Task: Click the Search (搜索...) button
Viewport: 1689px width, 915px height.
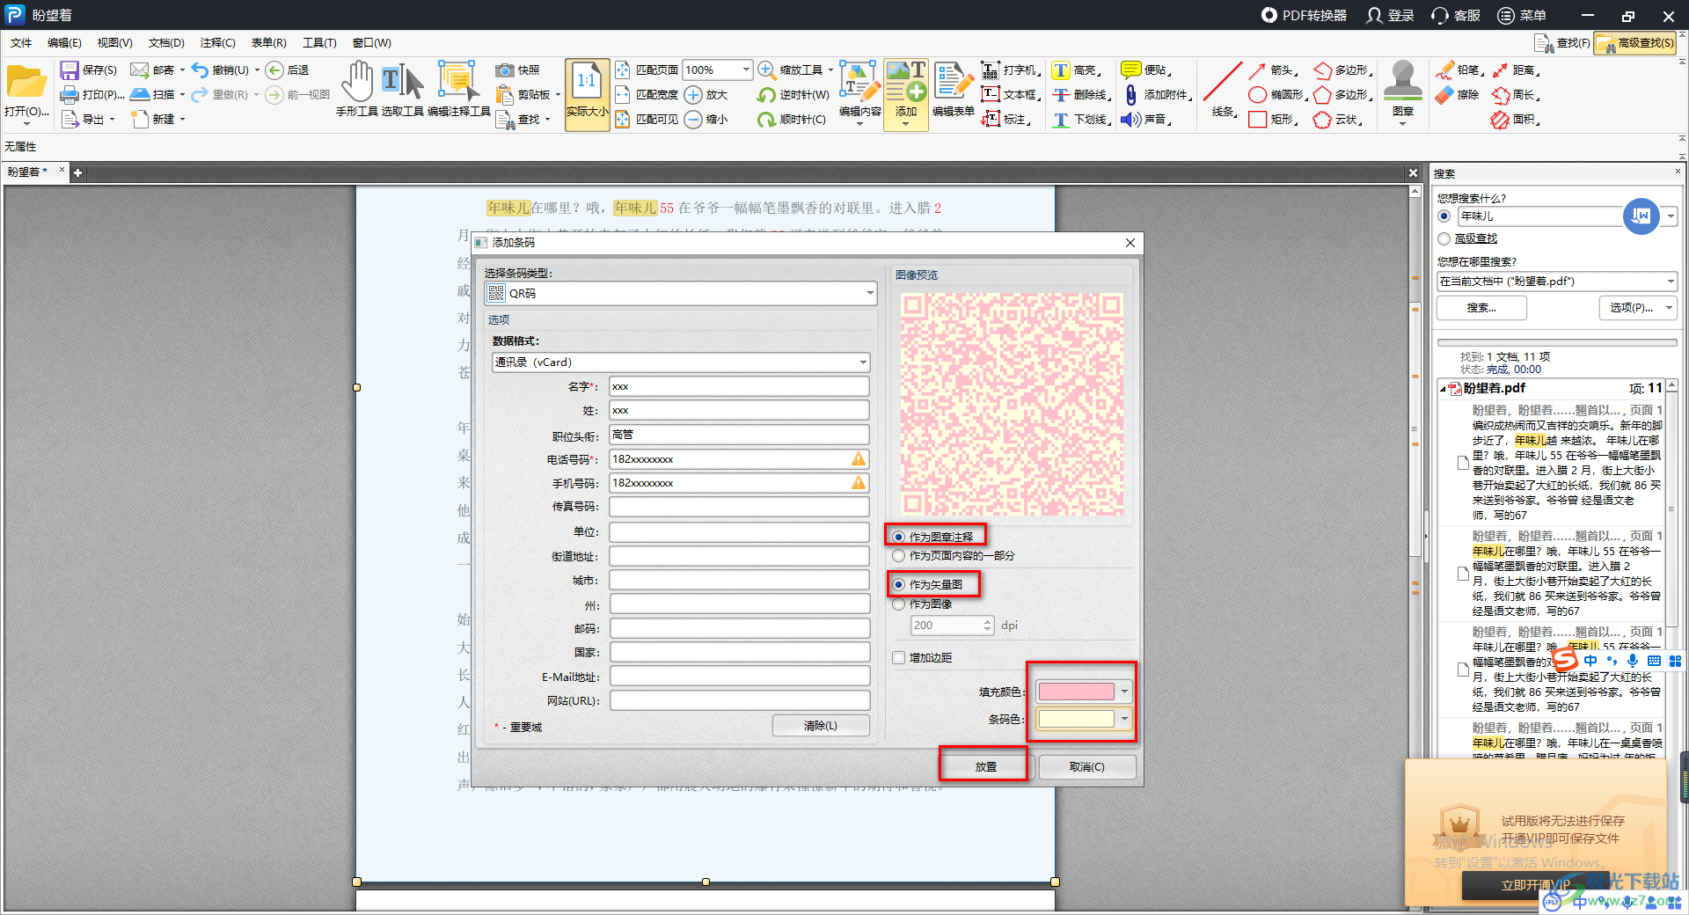Action: pyautogui.click(x=1481, y=308)
